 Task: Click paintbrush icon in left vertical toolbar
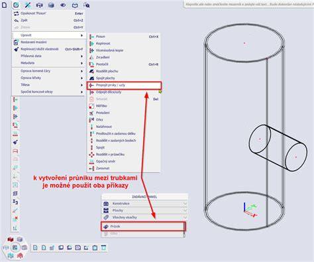point(15,142)
